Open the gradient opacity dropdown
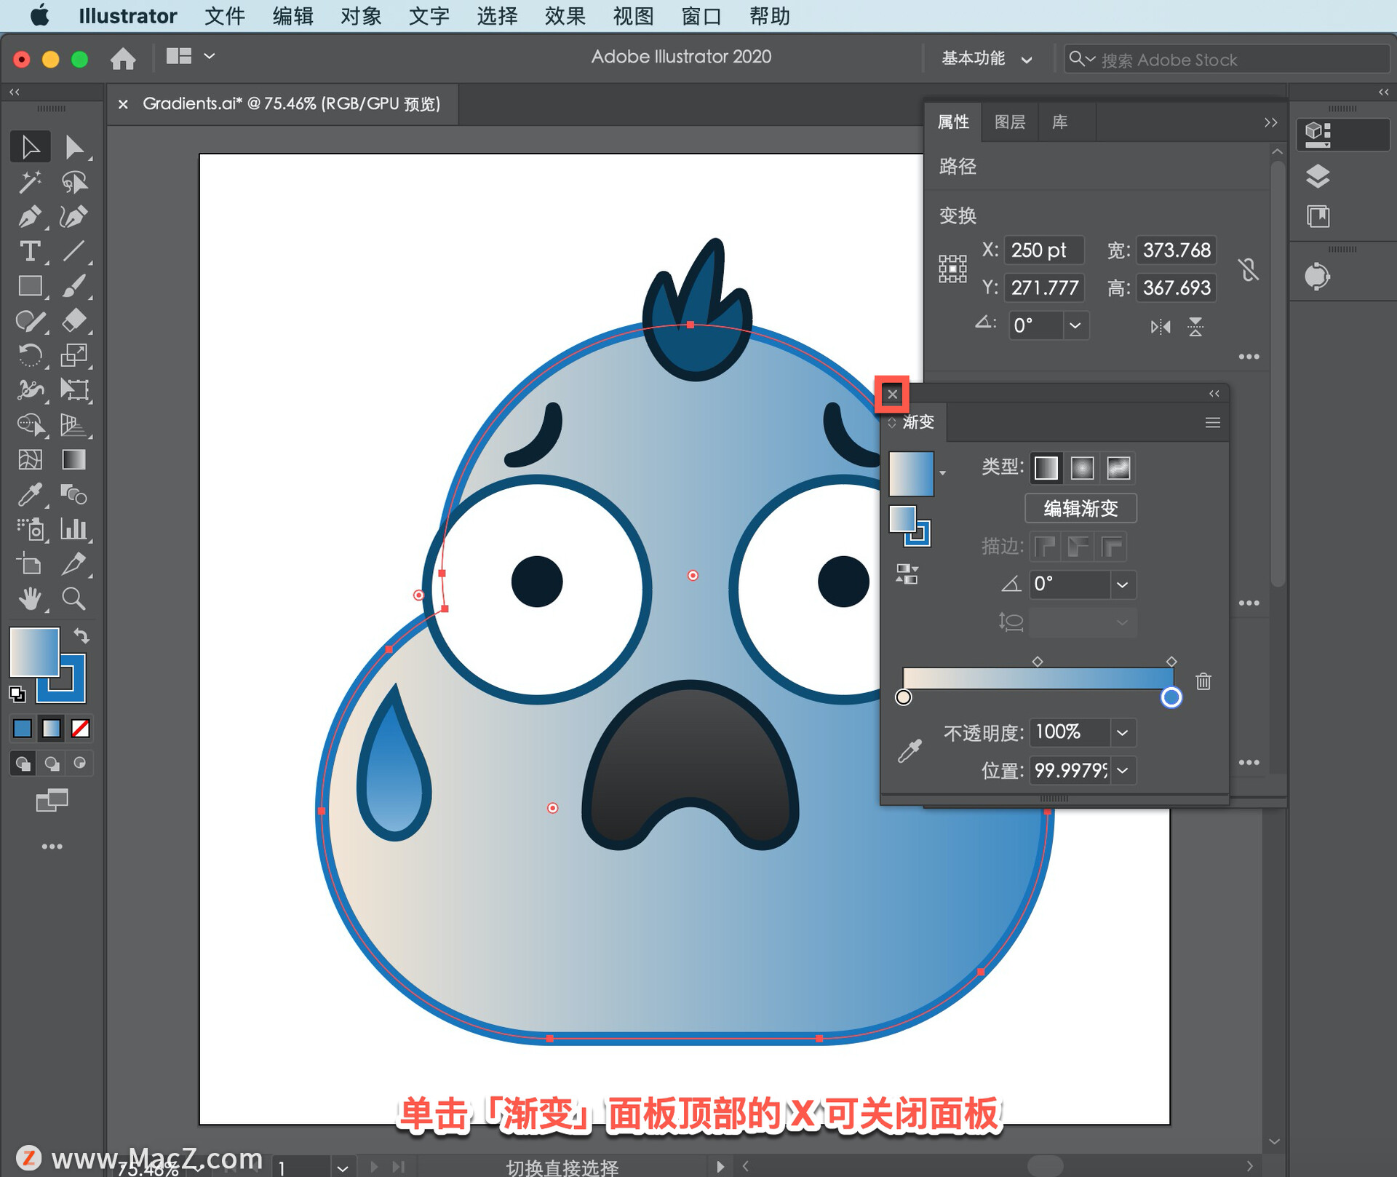 coord(1123,732)
